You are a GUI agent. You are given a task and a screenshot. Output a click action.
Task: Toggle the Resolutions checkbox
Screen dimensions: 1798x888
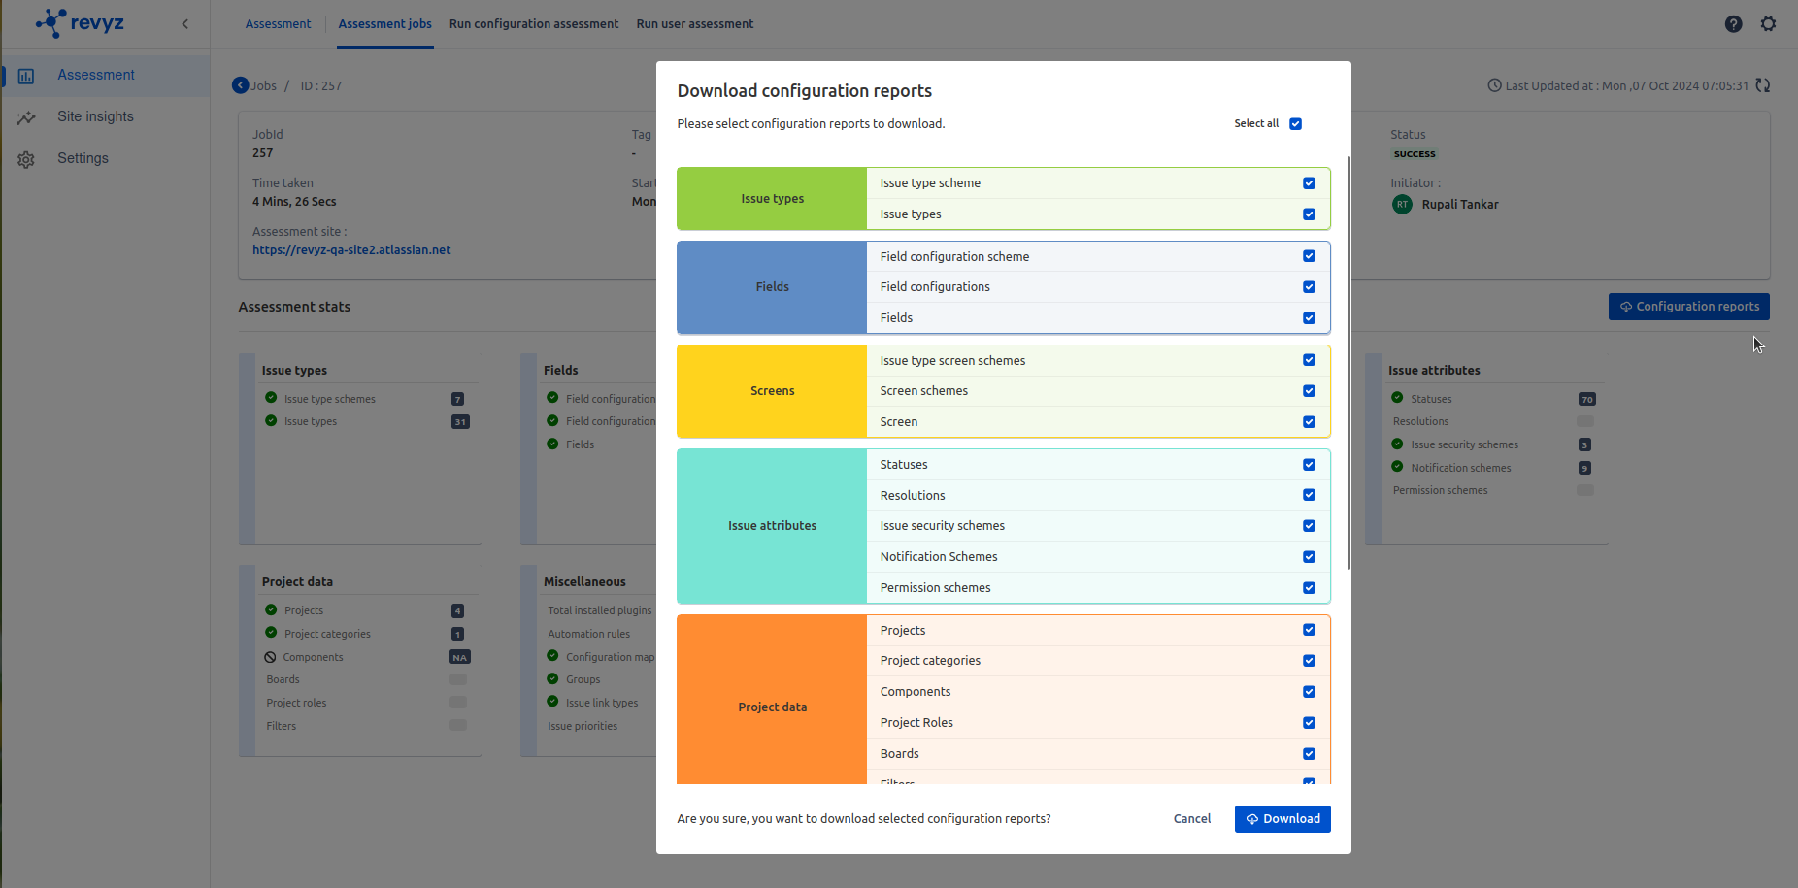[1309, 495]
